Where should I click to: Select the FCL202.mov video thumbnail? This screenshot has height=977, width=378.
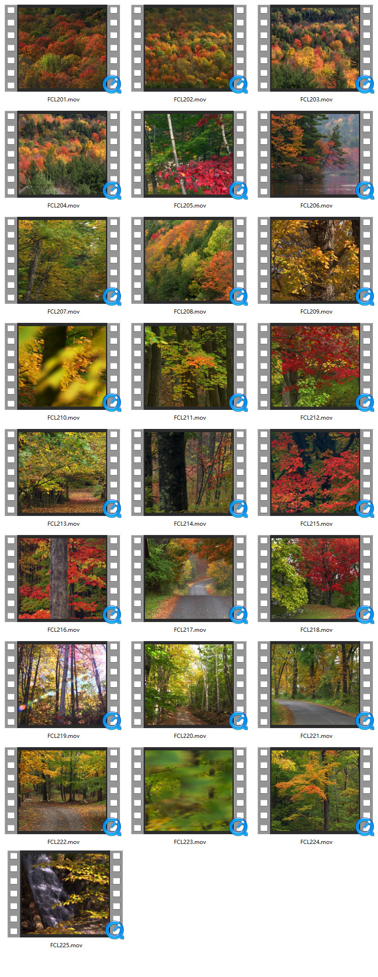(189, 48)
